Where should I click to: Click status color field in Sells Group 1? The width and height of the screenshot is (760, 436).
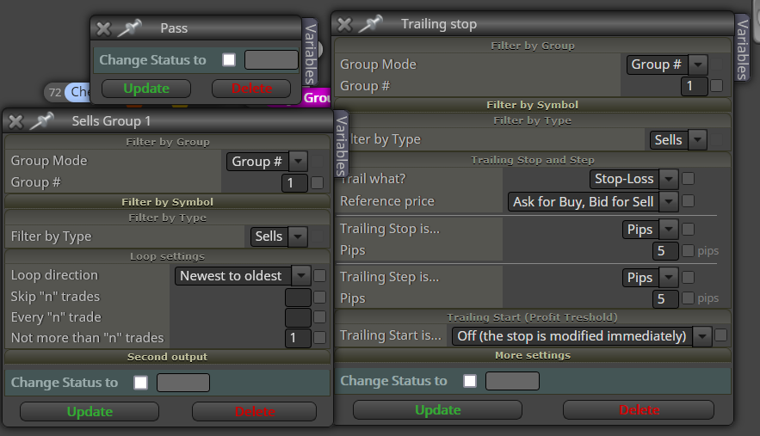point(183,382)
